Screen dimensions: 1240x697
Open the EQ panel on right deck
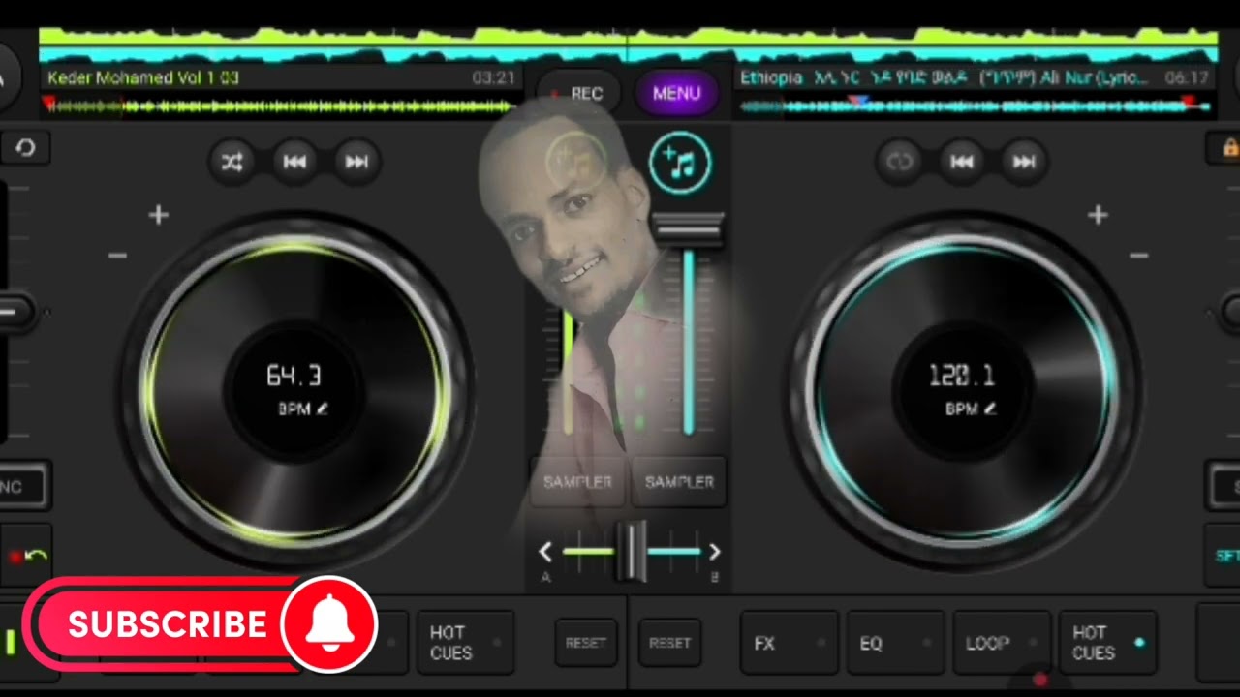click(895, 642)
